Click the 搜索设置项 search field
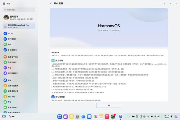Image resolution: width=180 pixels, height=120 pixels. [19, 10]
